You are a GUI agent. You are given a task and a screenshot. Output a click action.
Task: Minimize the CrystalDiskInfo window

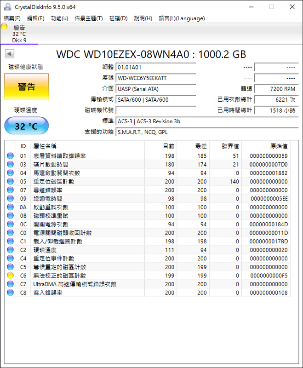[252, 7]
